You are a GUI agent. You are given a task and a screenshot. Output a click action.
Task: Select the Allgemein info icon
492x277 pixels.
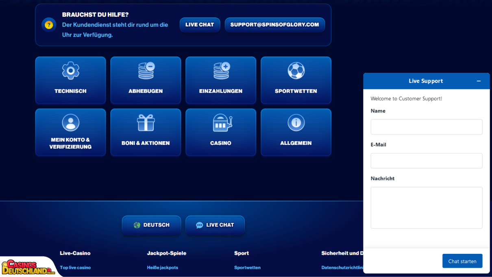point(296,122)
